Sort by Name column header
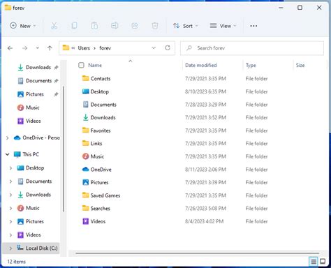This screenshot has height=268, width=331. [x=95, y=65]
